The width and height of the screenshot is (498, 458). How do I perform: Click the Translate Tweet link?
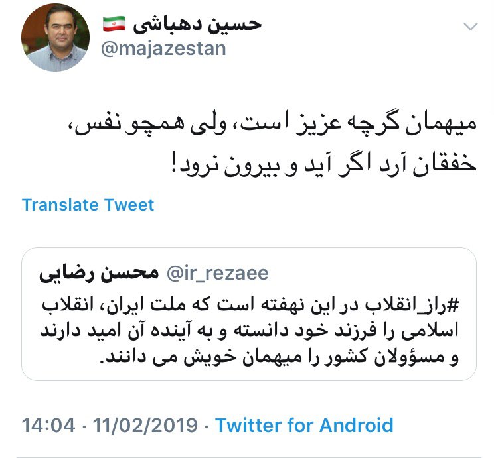[88, 205]
